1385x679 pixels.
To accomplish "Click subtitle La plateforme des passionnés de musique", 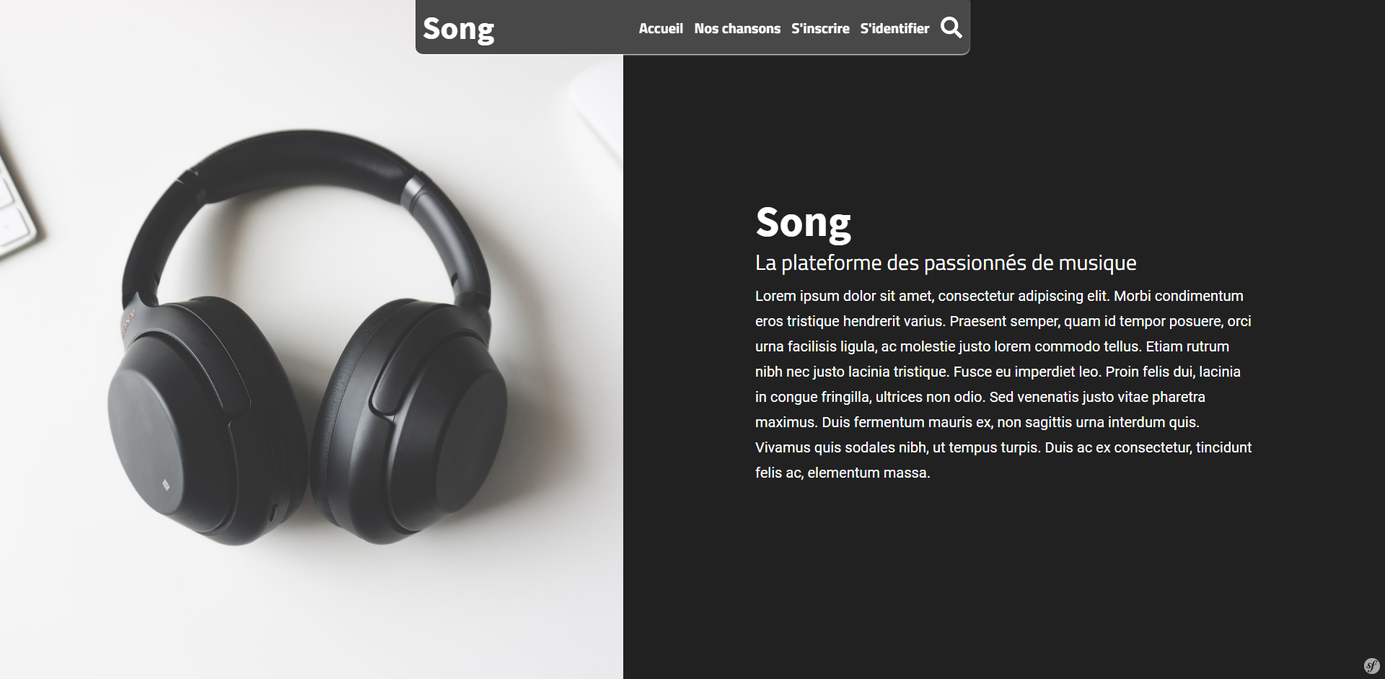I will [x=946, y=263].
